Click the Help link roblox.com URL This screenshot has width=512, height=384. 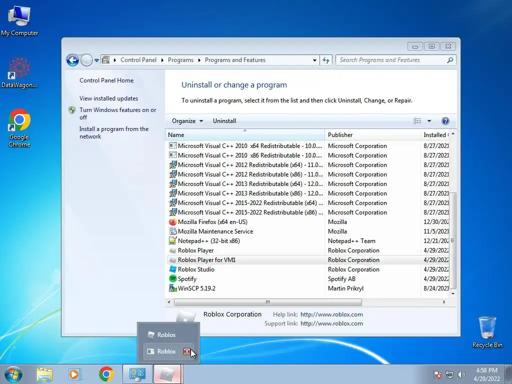(x=331, y=314)
